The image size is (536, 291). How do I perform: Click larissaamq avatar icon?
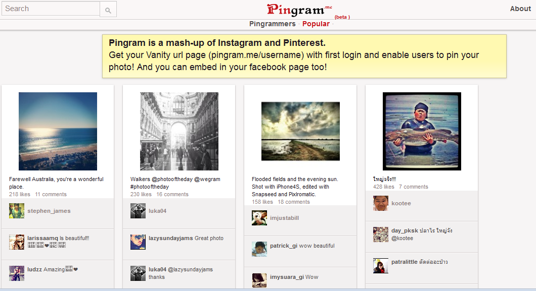pos(17,242)
